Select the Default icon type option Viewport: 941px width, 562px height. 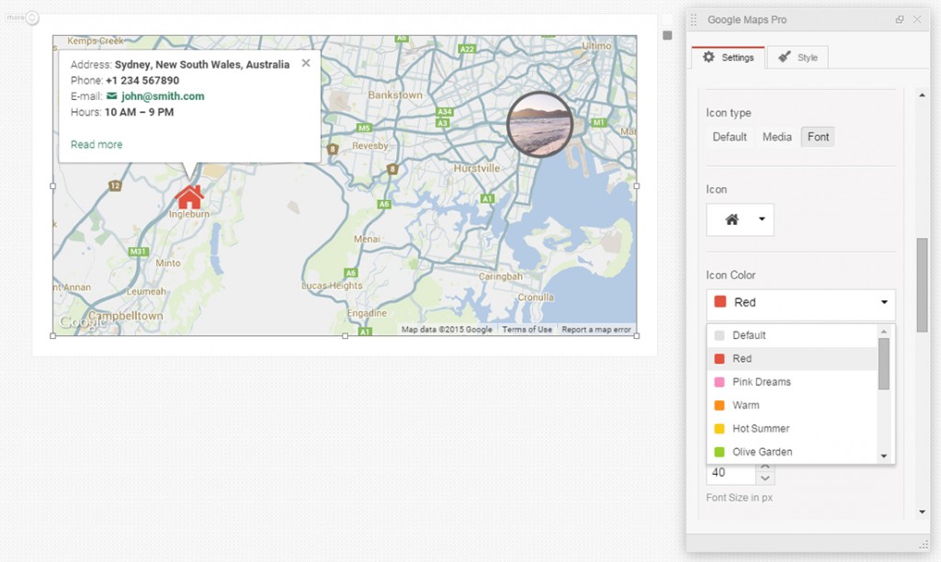[729, 136]
